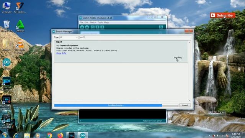Click the scroll down arrow in the boards list
245x138 pixels.
click(x=189, y=100)
